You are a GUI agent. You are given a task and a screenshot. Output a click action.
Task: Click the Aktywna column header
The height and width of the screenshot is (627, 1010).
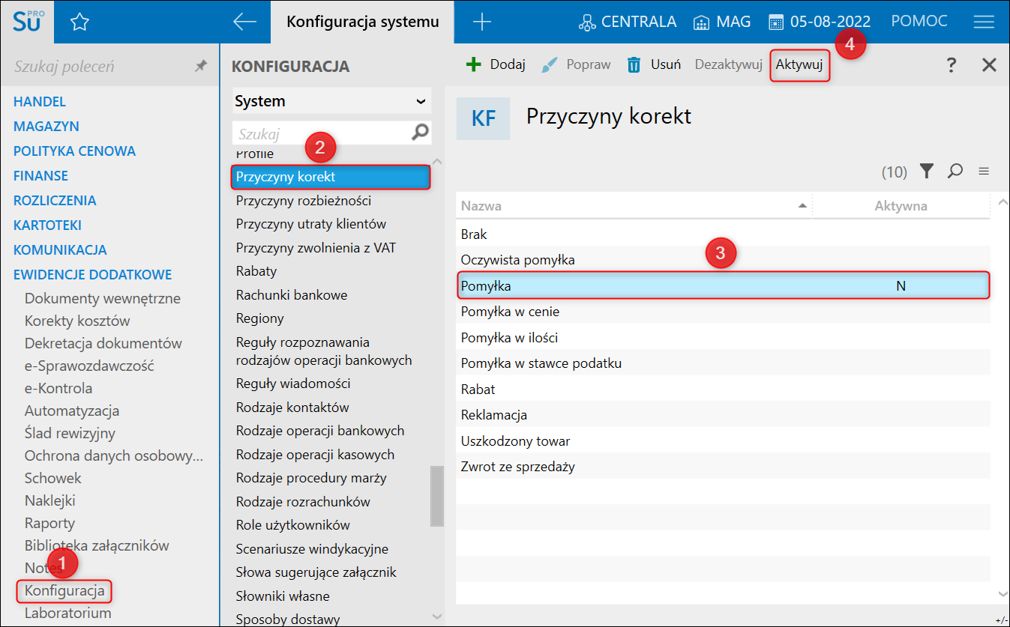[901, 205]
